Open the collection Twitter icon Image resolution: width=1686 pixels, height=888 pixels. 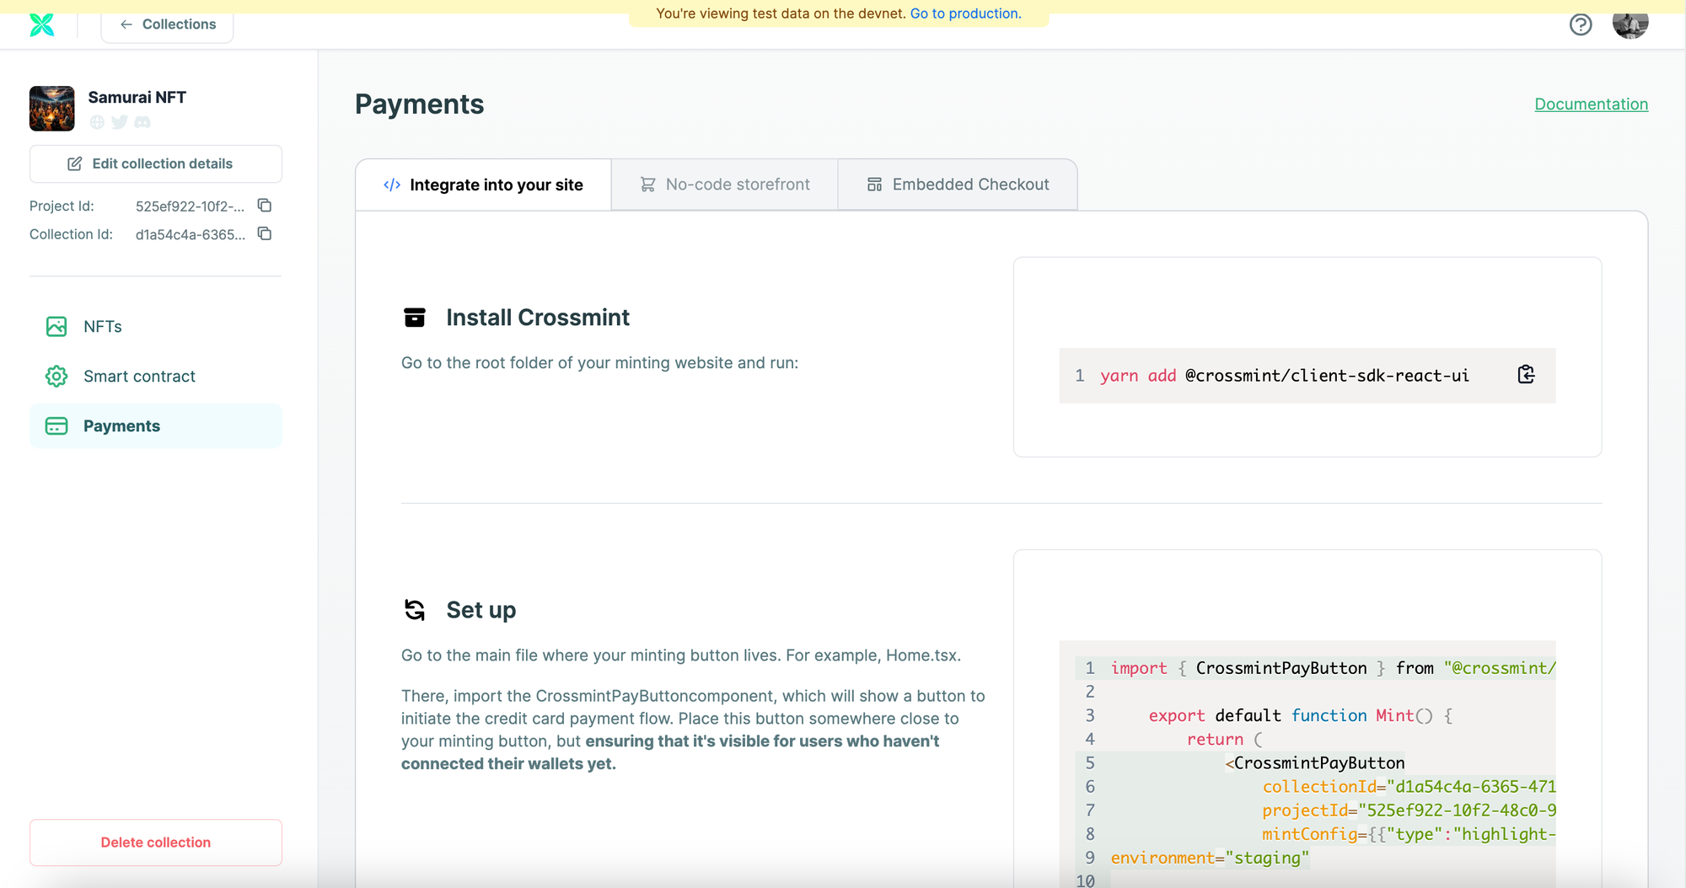point(120,122)
